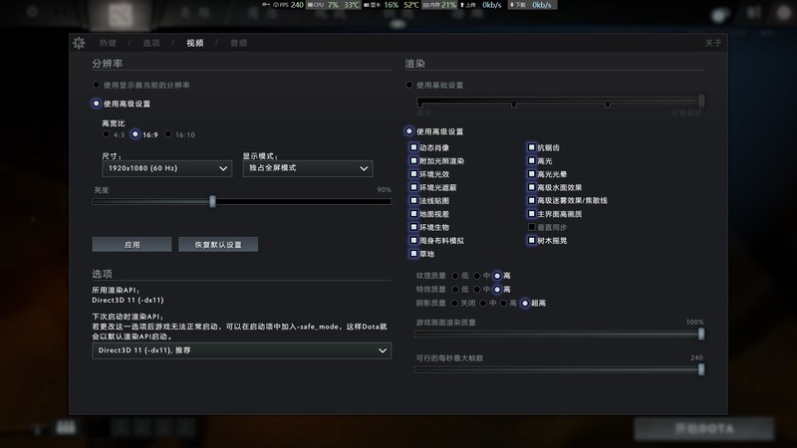Toggle the 环境光效 checkbox
The image size is (797, 448).
[413, 173]
